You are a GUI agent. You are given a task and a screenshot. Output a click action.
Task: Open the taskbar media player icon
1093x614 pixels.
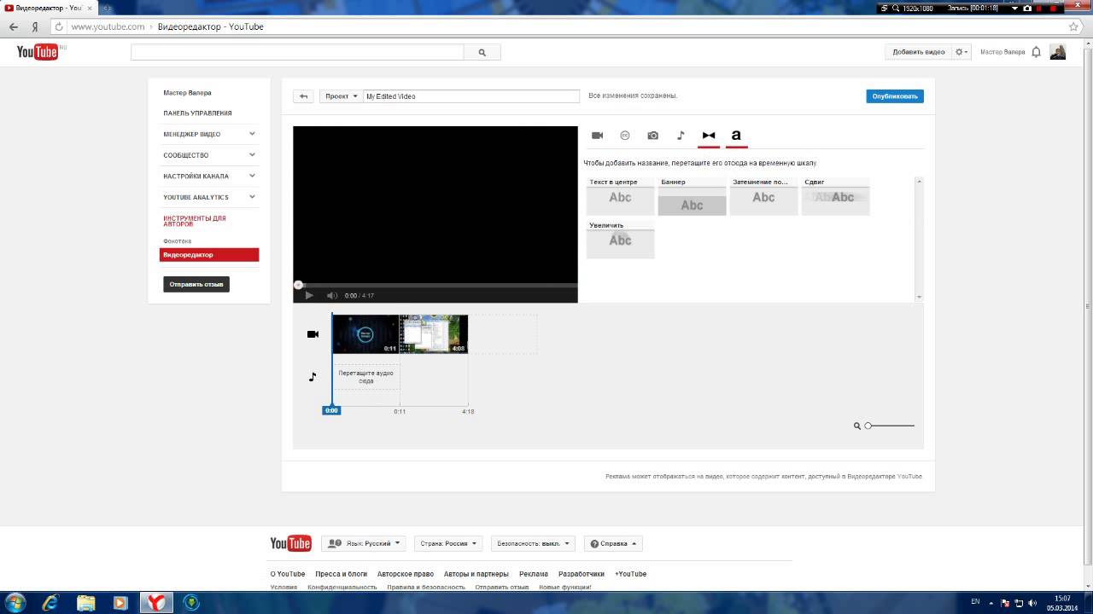point(120,602)
